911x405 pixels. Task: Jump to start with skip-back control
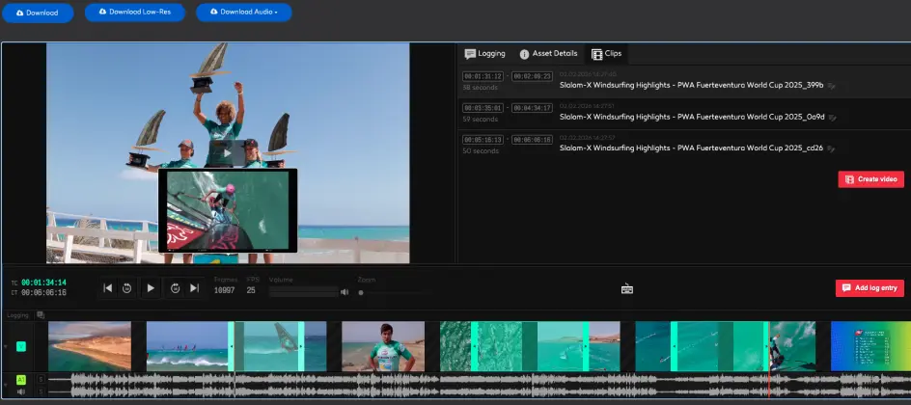(107, 287)
